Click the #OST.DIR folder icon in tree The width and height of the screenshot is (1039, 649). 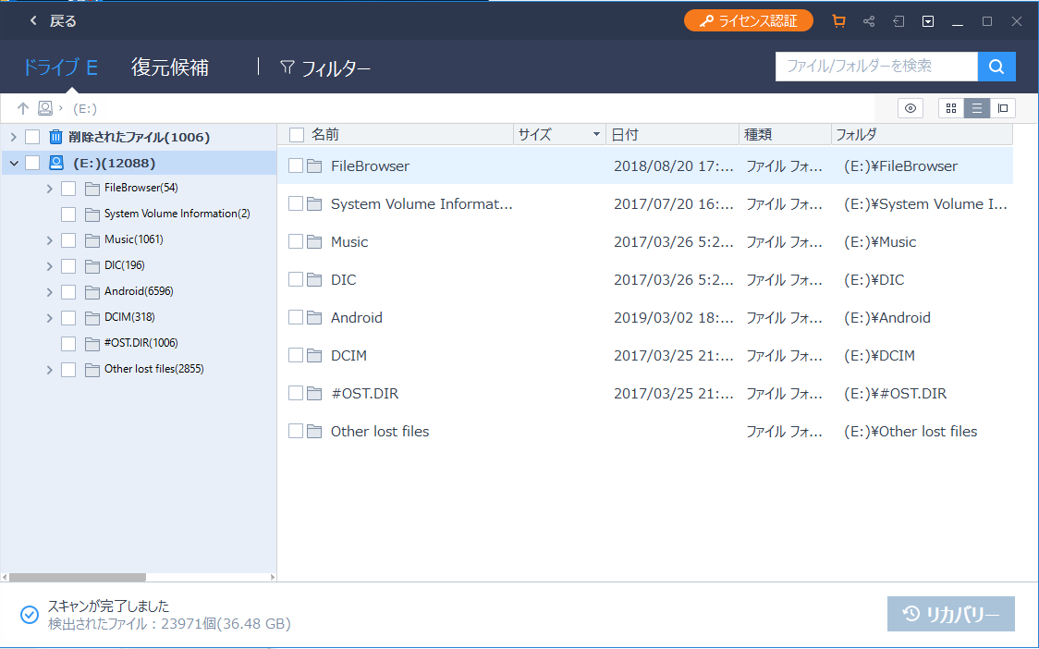92,343
